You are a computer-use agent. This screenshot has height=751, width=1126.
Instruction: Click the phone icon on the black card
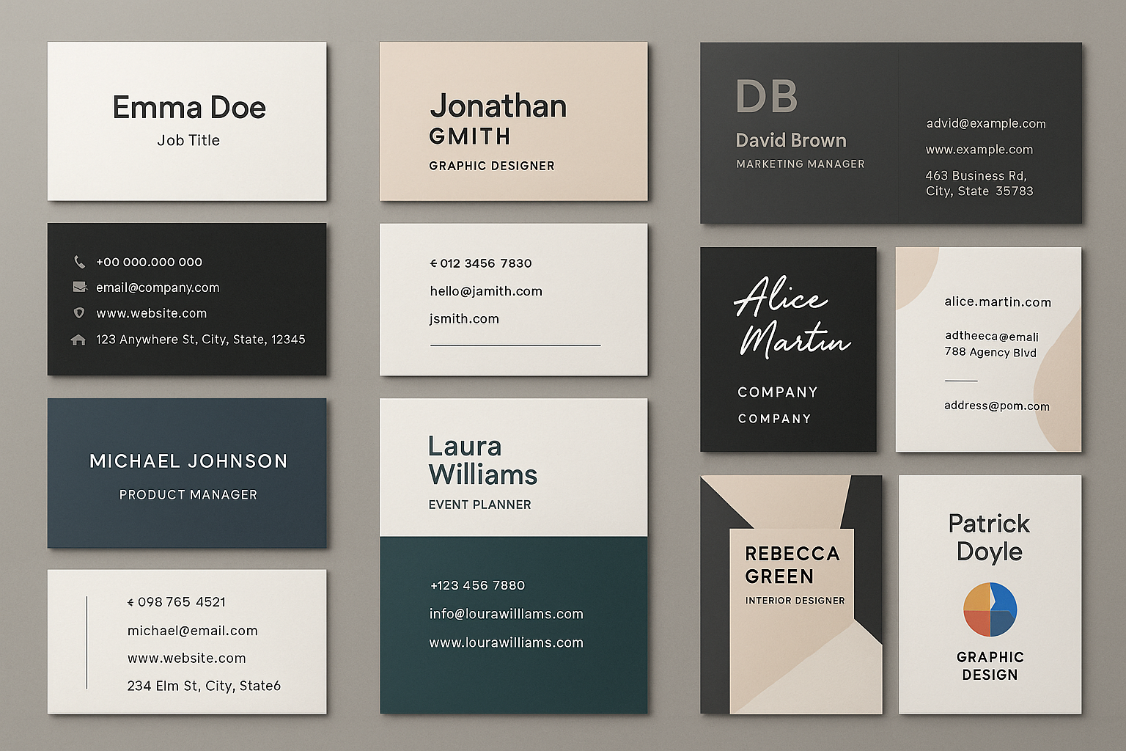[x=79, y=262]
